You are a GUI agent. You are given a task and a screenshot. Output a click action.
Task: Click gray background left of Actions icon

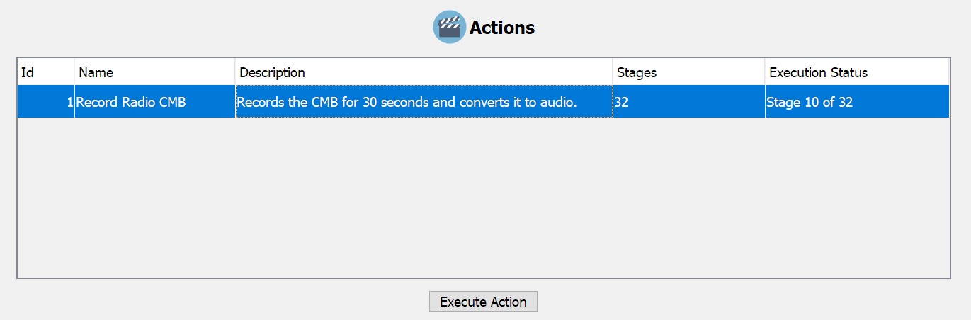(x=212, y=28)
